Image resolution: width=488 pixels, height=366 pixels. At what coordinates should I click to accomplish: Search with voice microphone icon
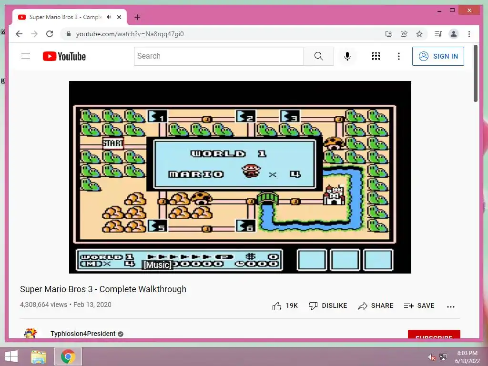[x=347, y=56]
